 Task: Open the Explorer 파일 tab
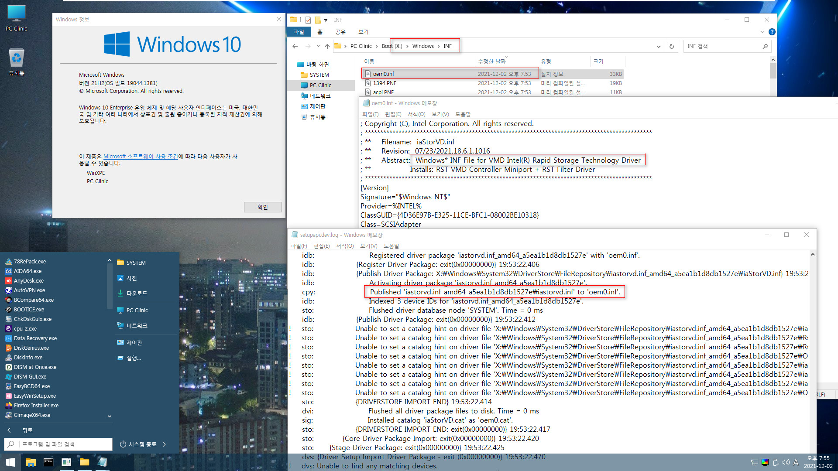coord(299,32)
